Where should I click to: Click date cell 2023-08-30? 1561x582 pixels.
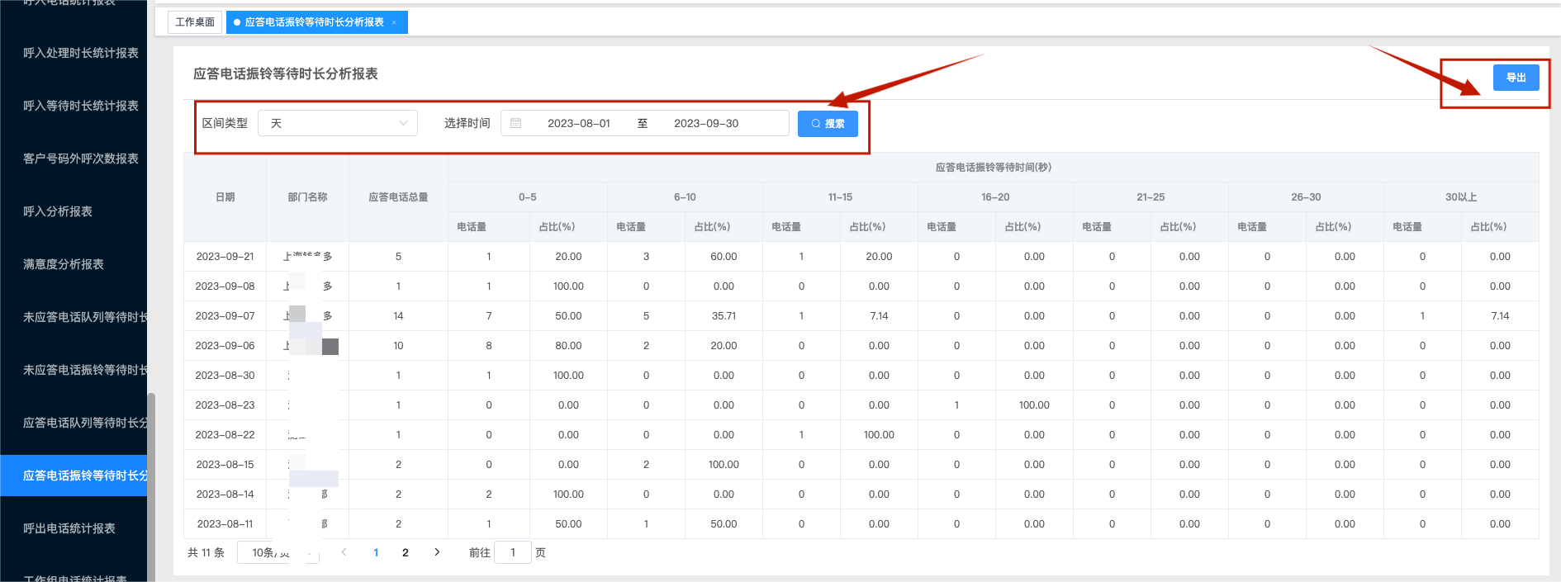point(225,376)
